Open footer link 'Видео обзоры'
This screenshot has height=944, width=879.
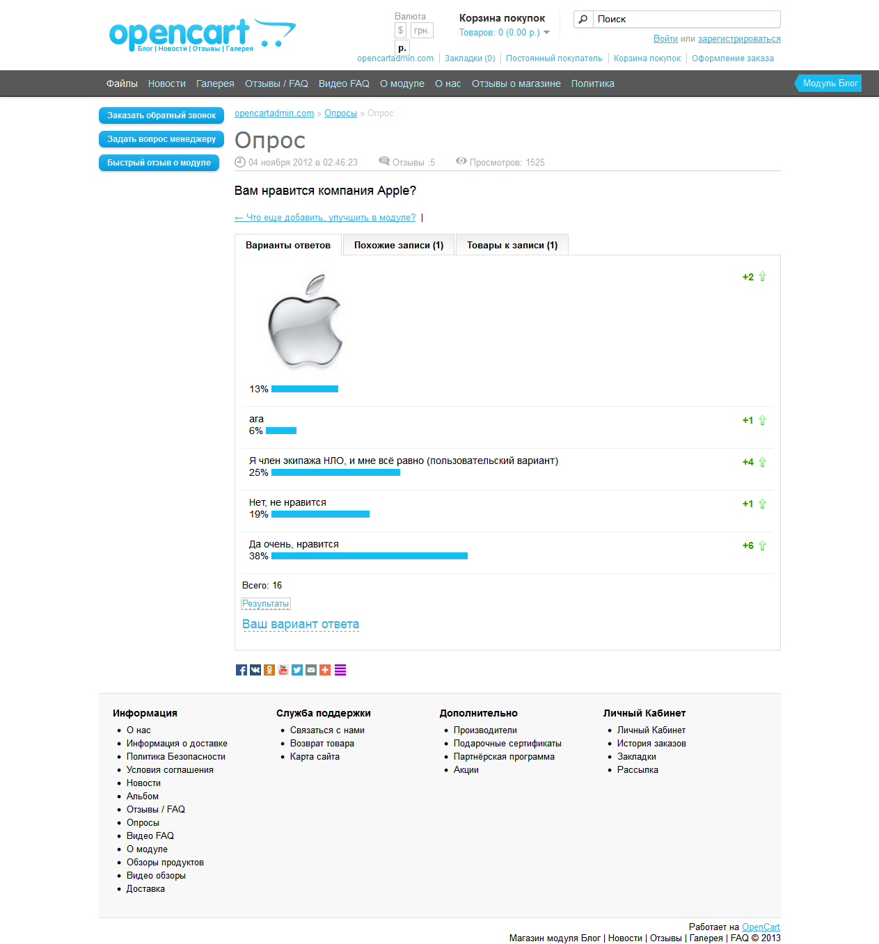(156, 876)
